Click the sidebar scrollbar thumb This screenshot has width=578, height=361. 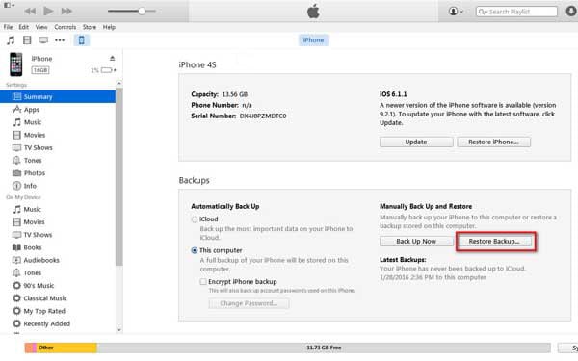[x=118, y=177]
